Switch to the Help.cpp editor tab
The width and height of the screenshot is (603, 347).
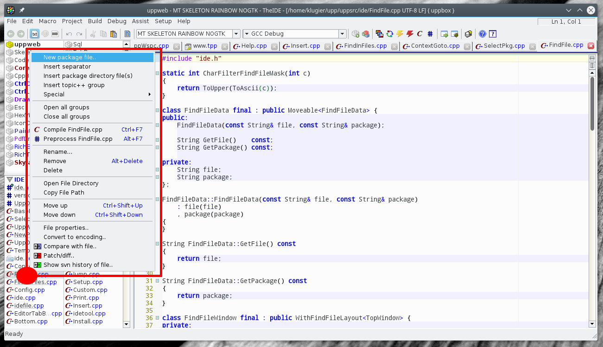point(254,46)
